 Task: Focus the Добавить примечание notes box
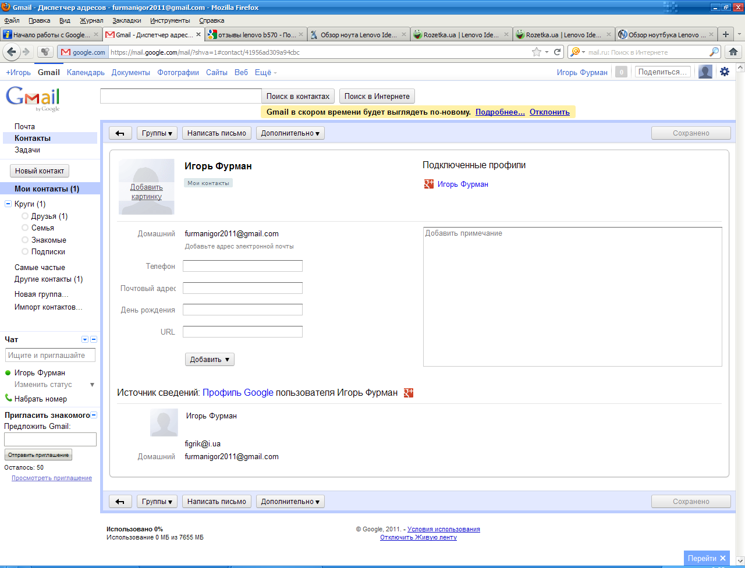click(573, 297)
